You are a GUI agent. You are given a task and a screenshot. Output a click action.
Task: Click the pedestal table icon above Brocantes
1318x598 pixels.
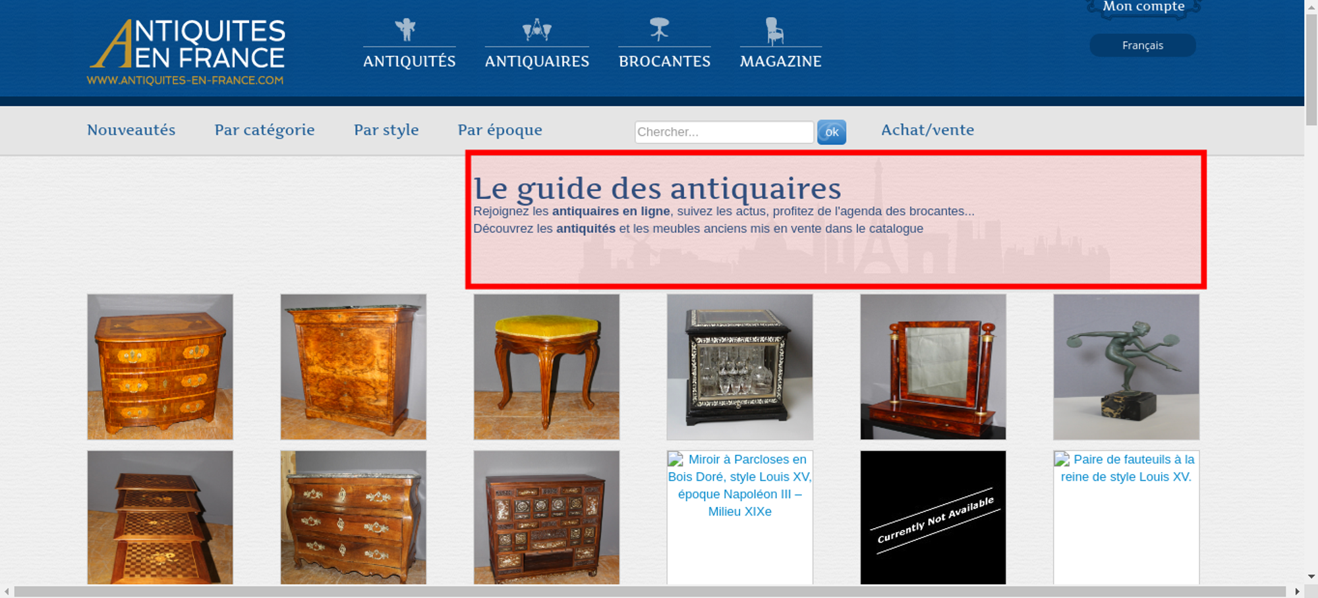pyautogui.click(x=659, y=30)
